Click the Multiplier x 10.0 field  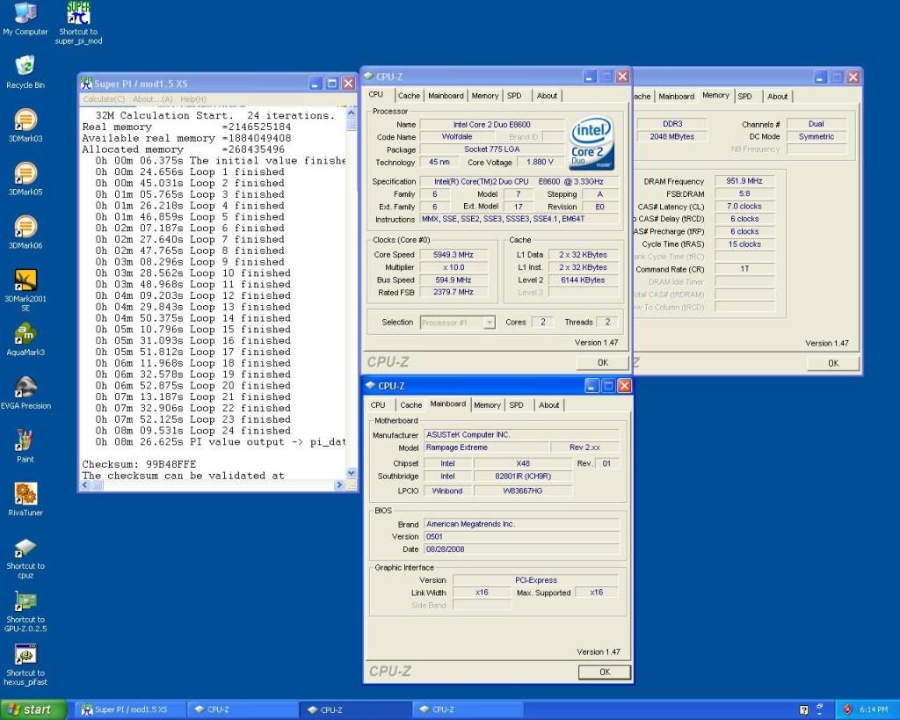pyautogui.click(x=454, y=267)
